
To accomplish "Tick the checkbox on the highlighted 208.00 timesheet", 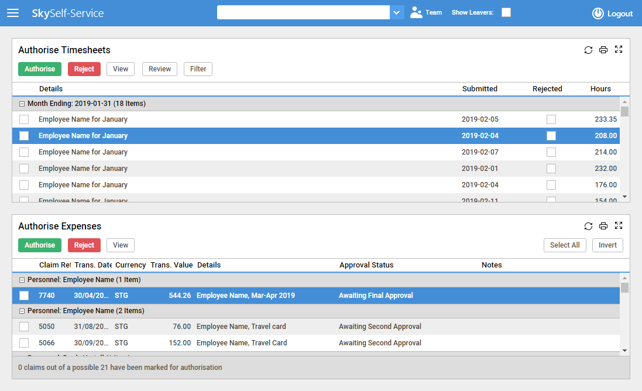I will pyautogui.click(x=23, y=135).
